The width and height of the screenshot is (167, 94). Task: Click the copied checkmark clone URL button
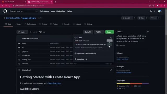pos(109,44)
